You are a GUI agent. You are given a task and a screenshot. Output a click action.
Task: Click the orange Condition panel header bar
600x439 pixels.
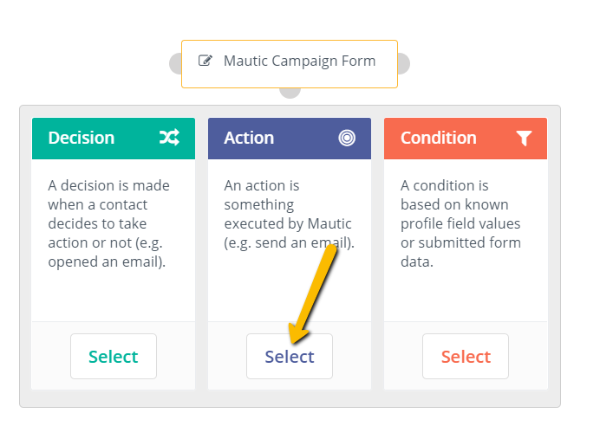466,139
